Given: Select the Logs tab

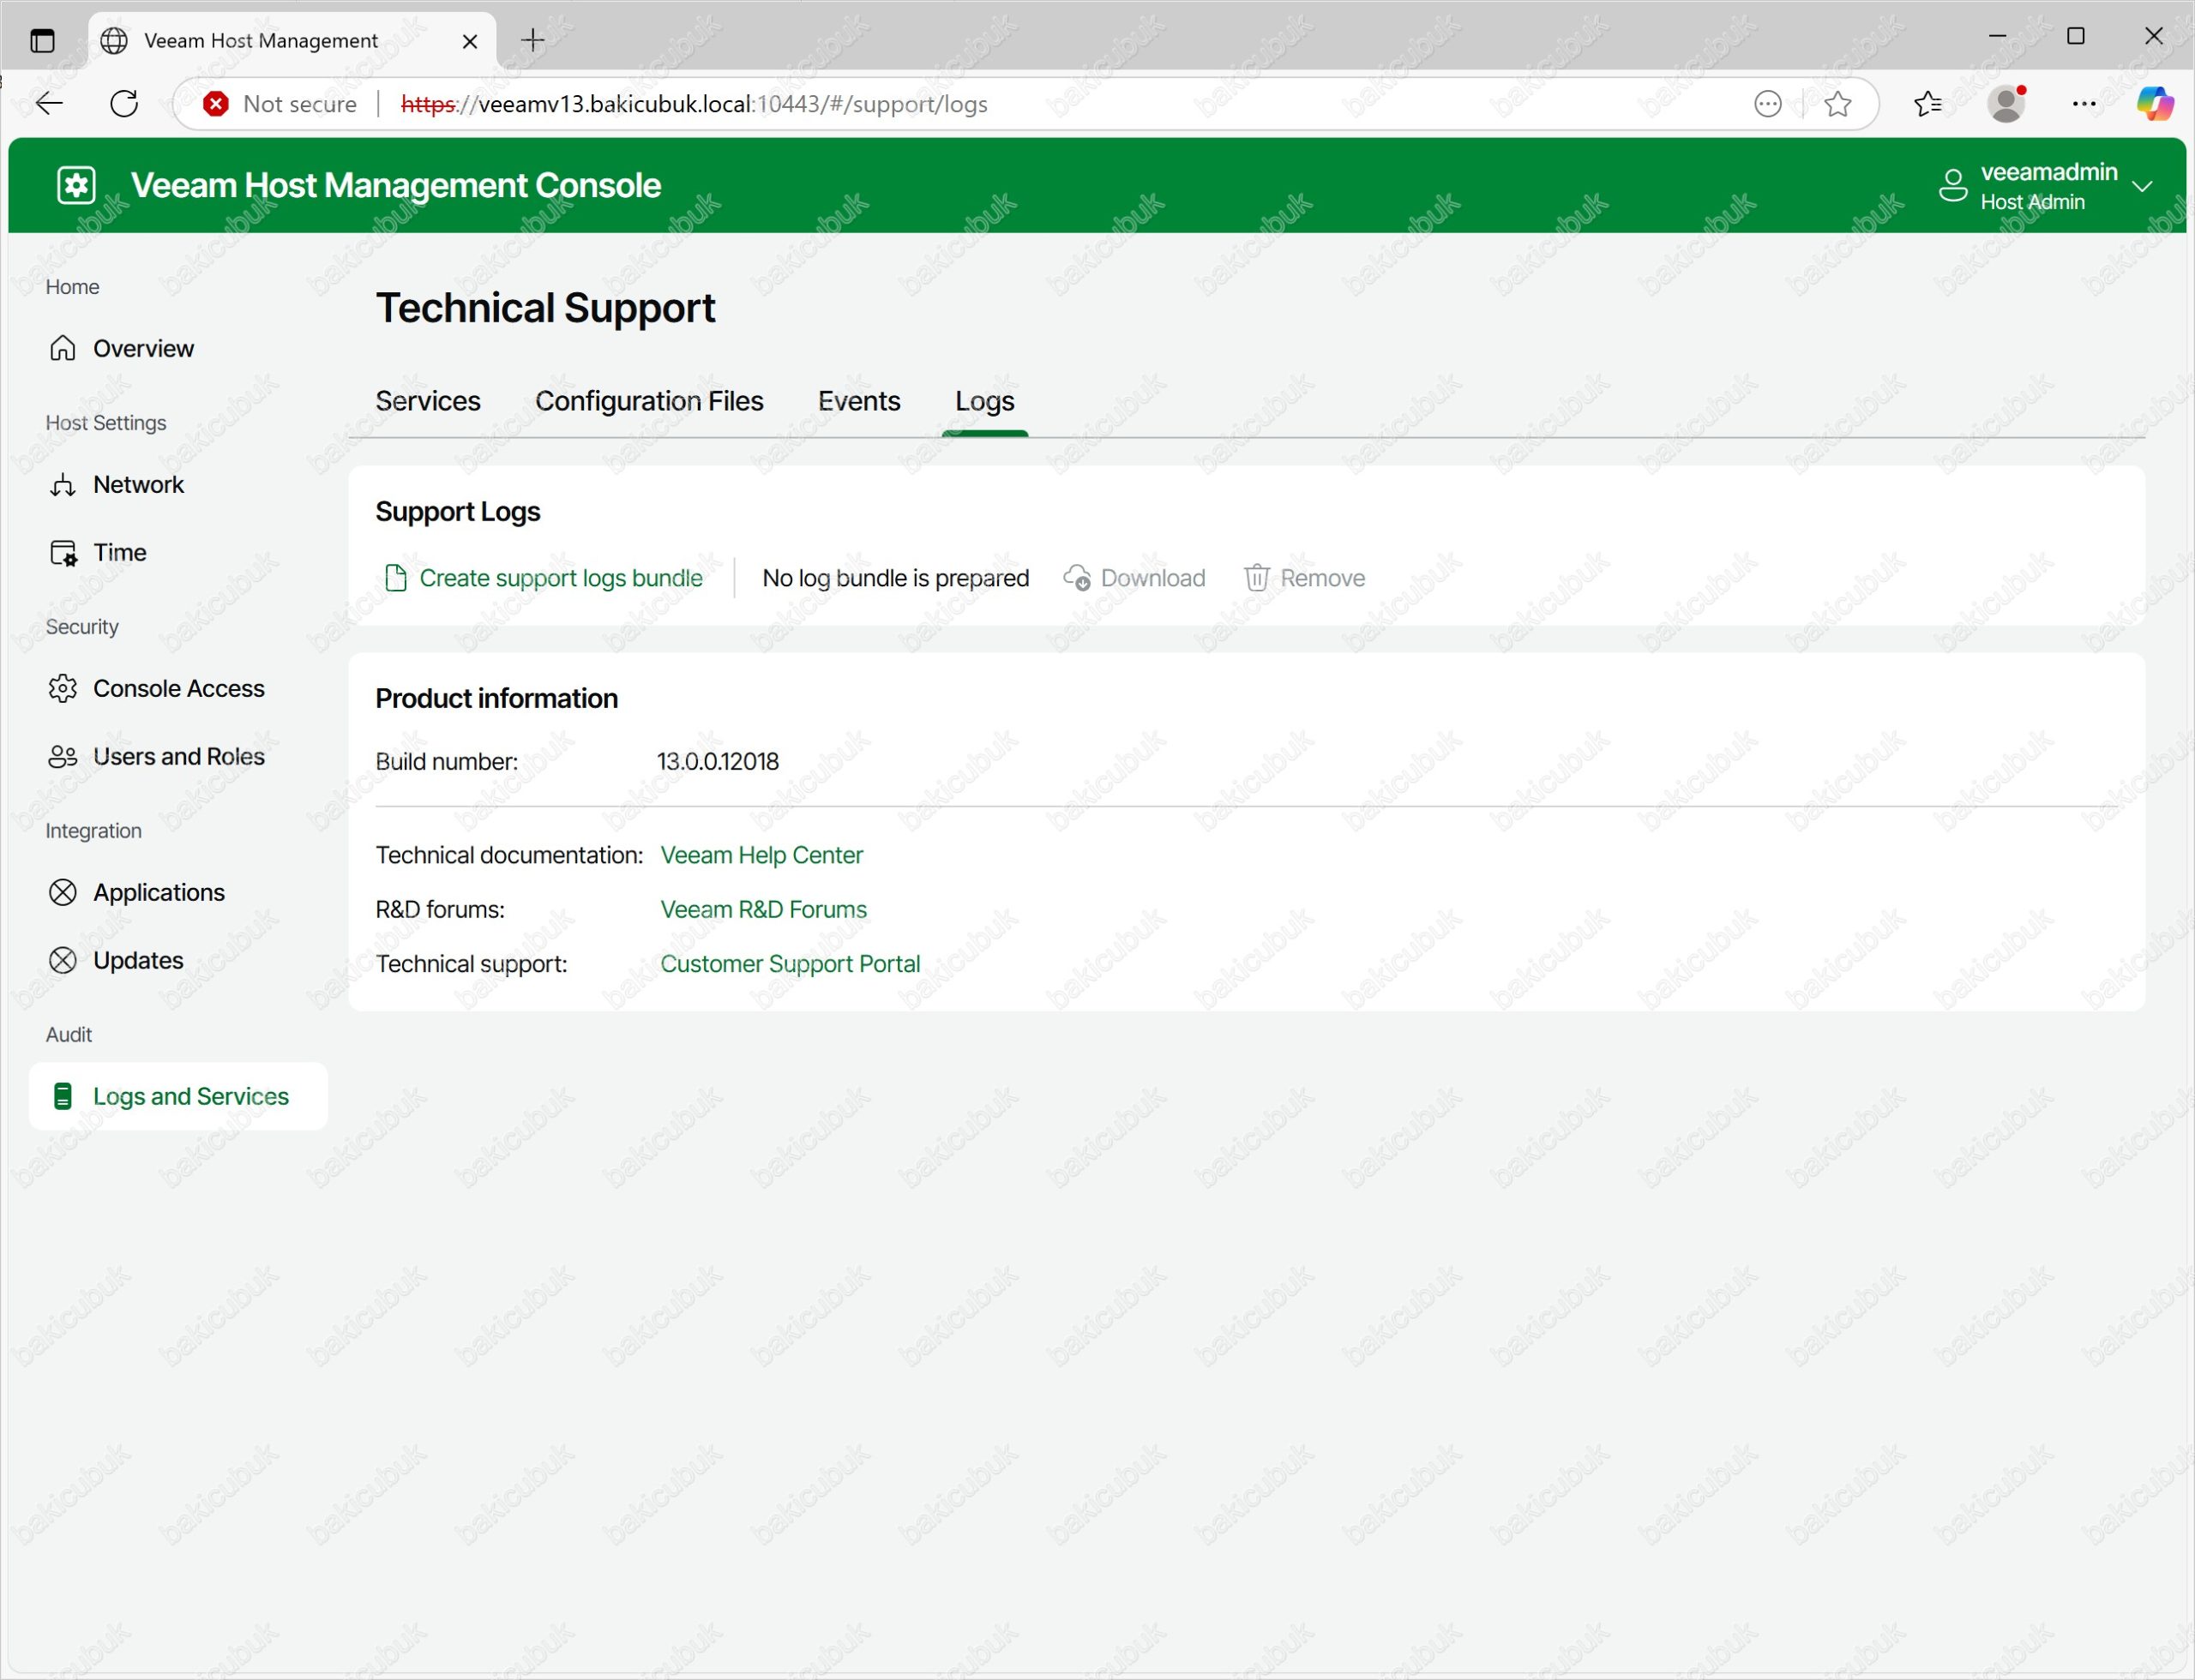Looking at the screenshot, I should point(984,401).
